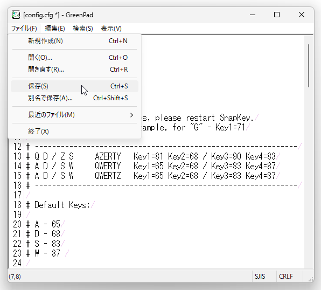Click line number 24 in the gutter
The image size is (321, 290).
[17, 263]
